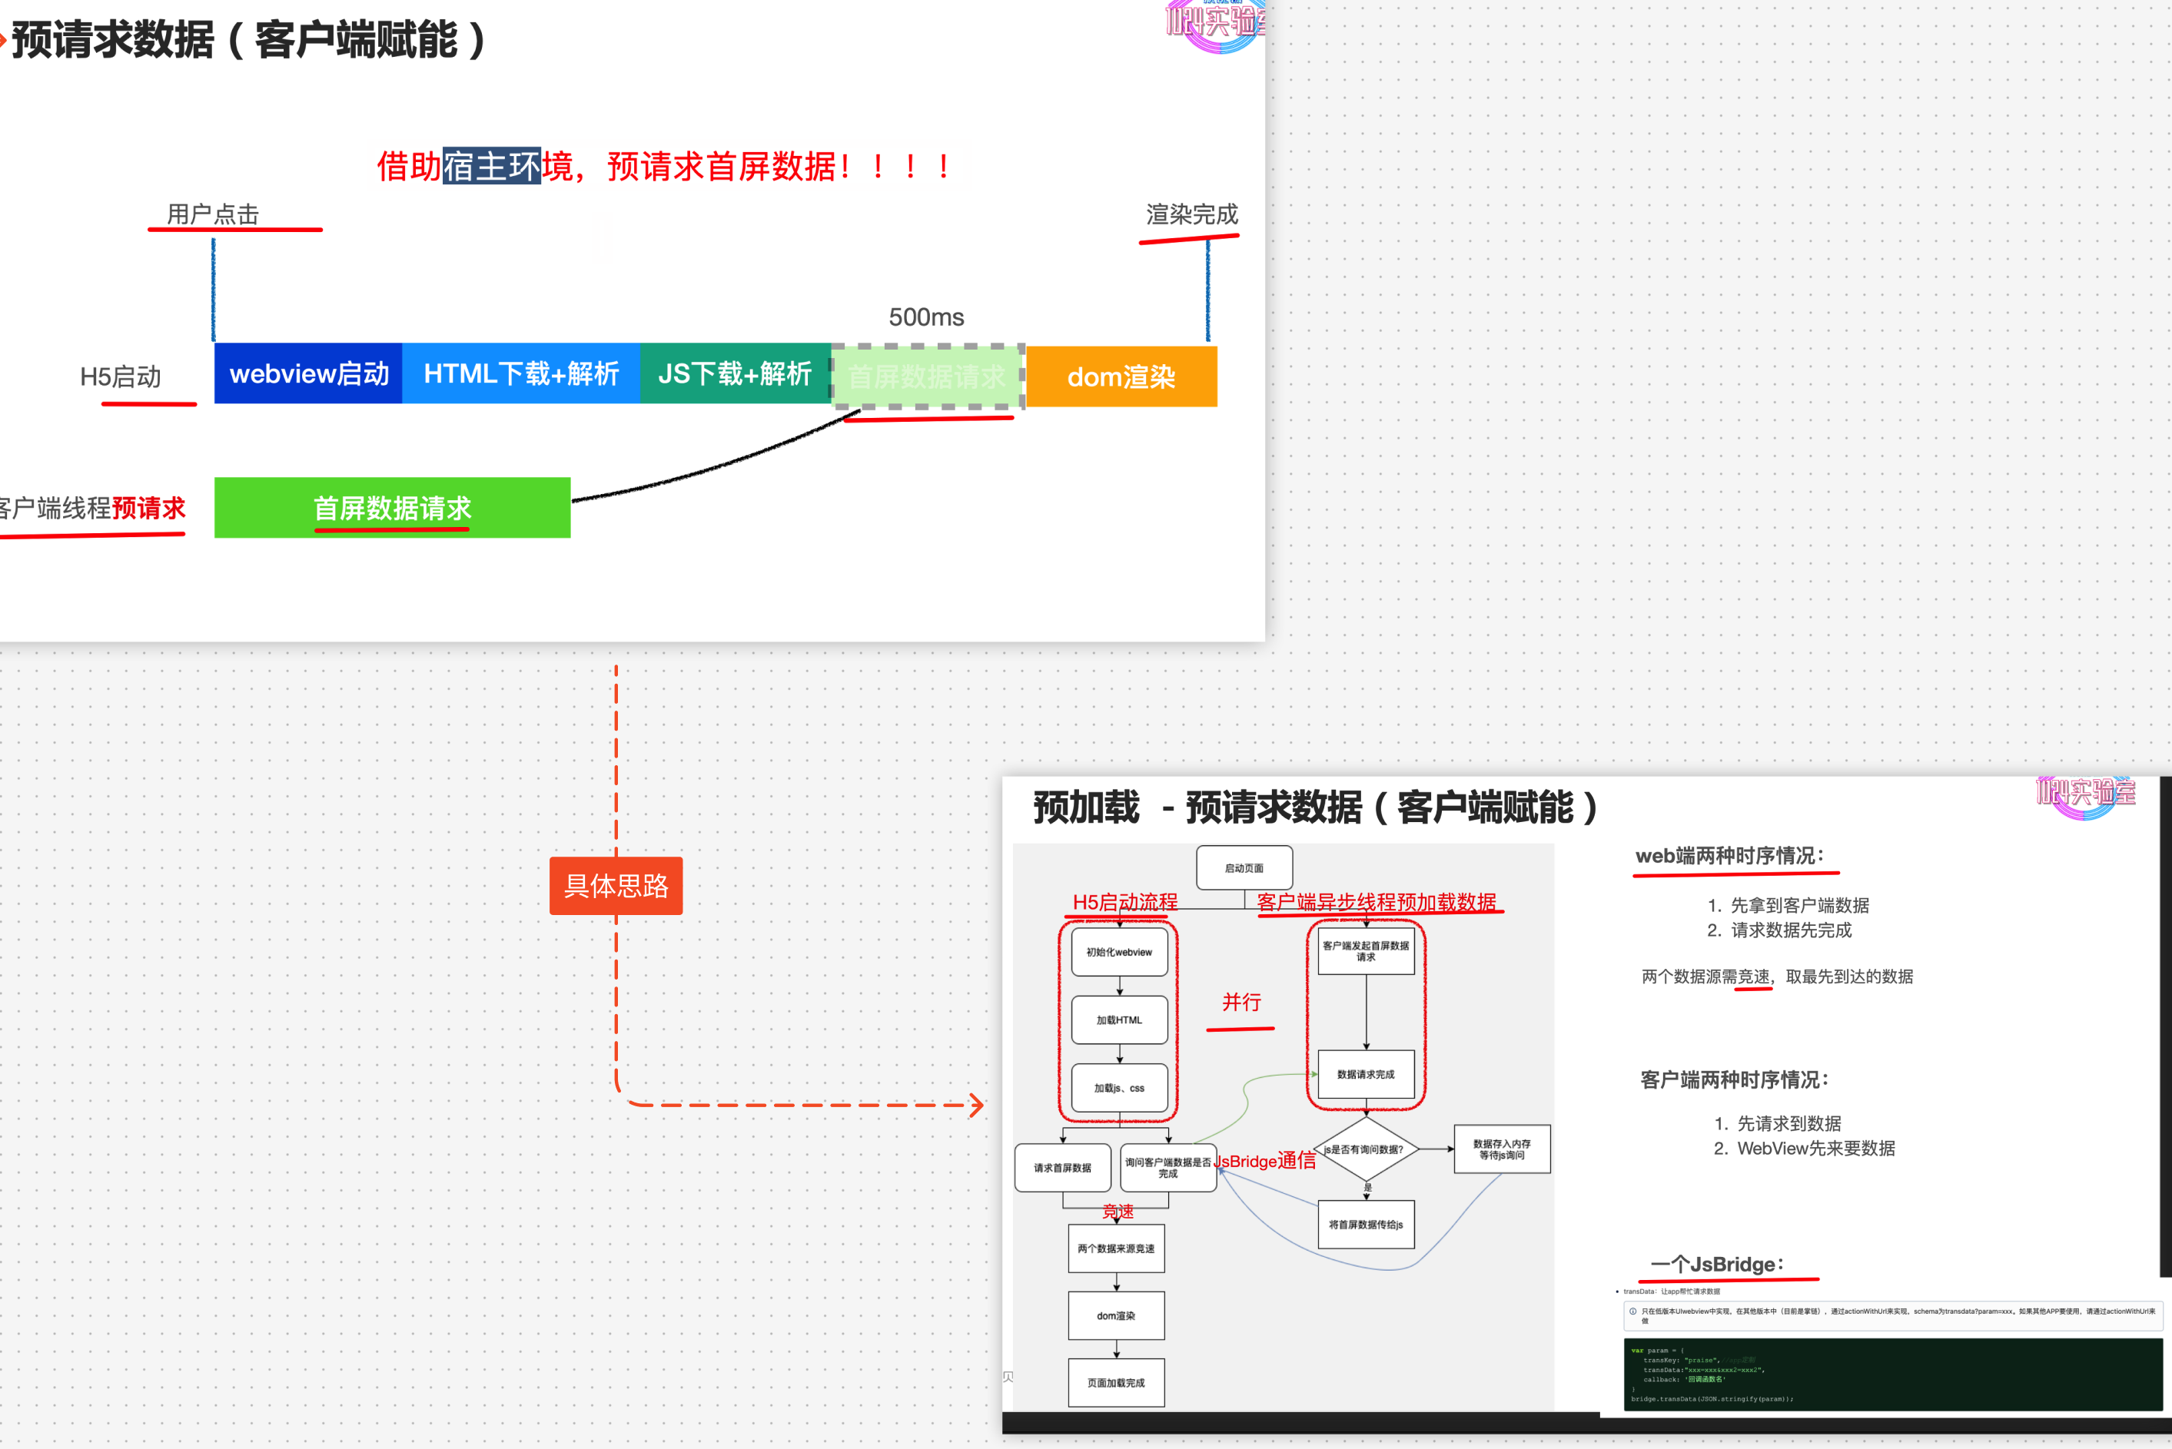Image resolution: width=2172 pixels, height=1449 pixels.
Task: Click the '用户点击' label in the top slide
Action: (x=213, y=214)
